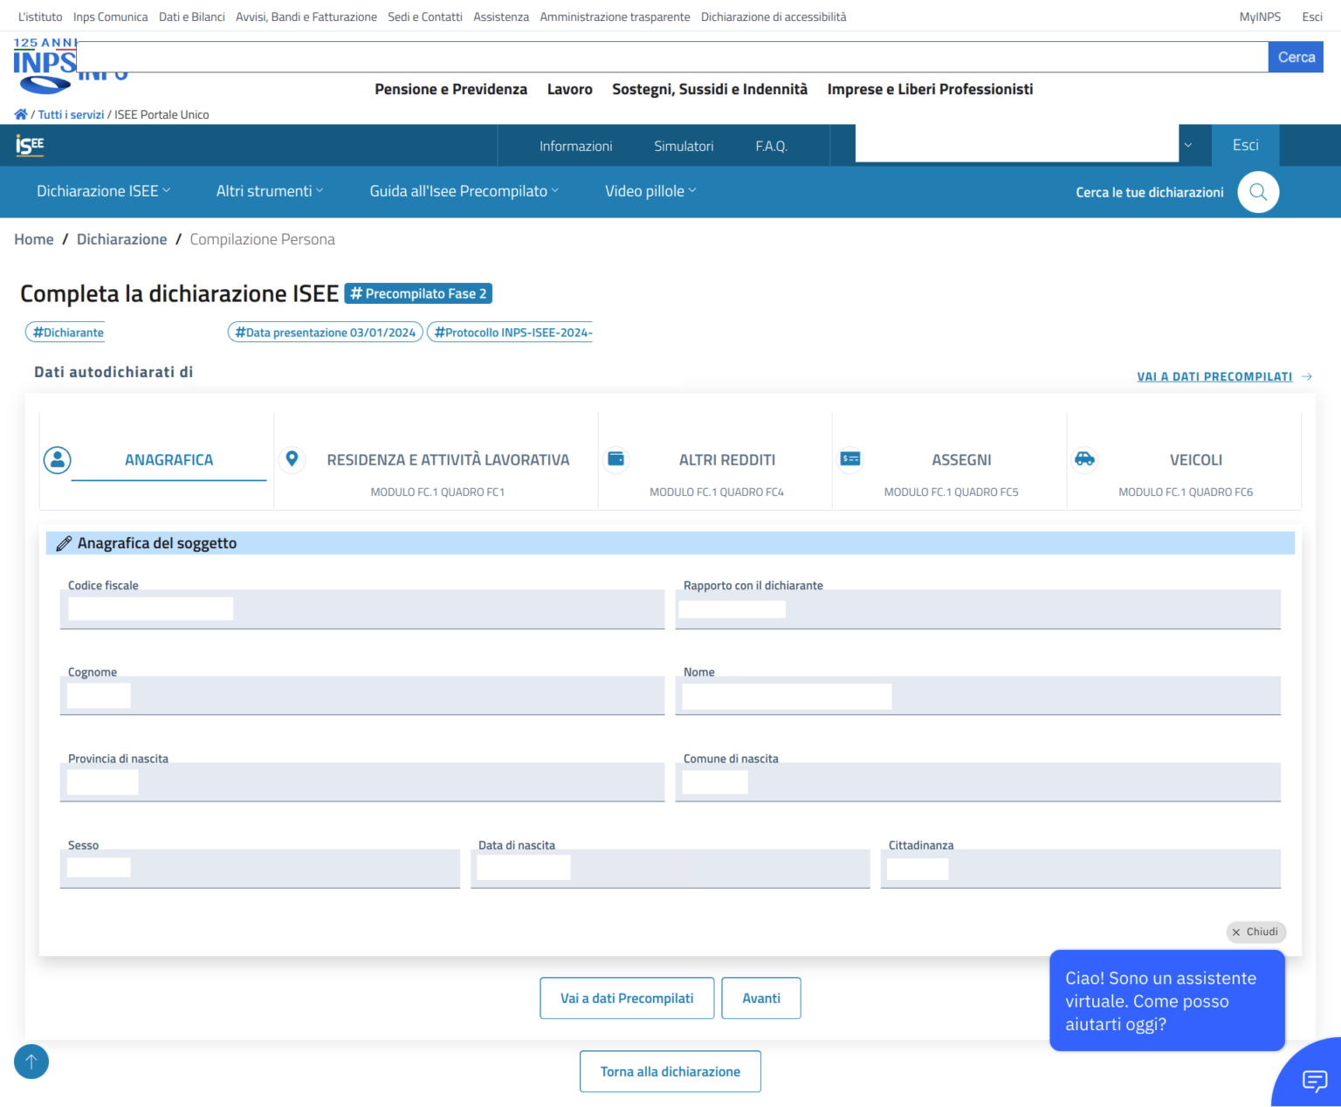Close the assistant bubble with Chiudi
Image resolution: width=1341 pixels, height=1107 pixels.
[1255, 932]
